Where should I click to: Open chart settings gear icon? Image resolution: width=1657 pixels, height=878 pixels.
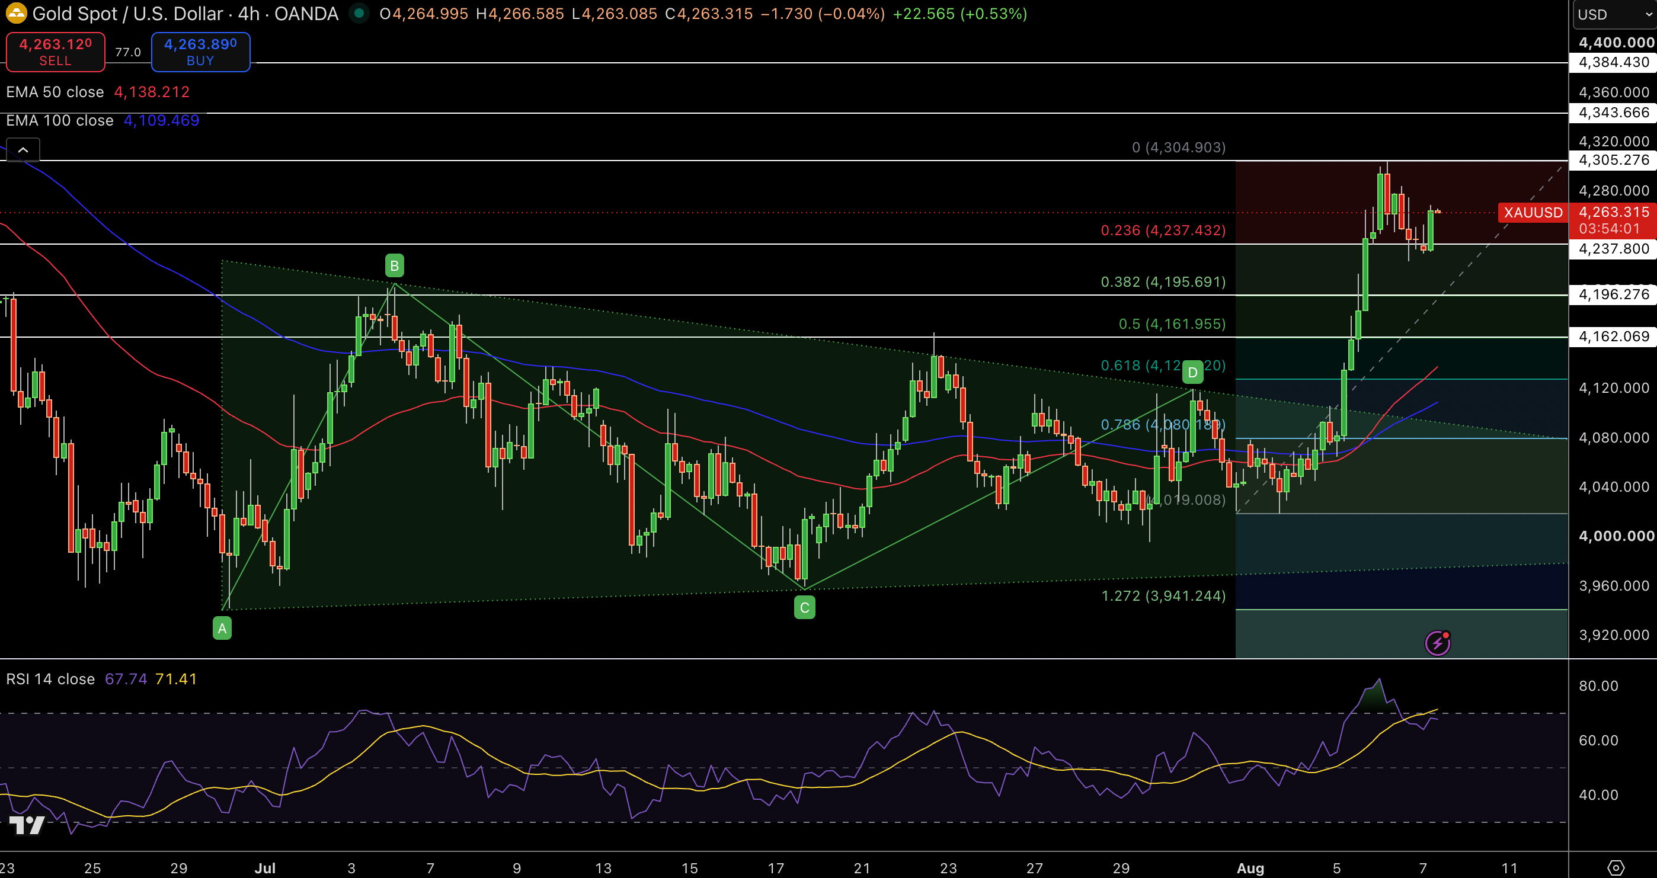tap(1615, 868)
